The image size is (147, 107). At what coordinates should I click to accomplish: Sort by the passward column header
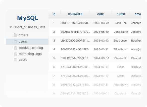pyautogui.click(x=75, y=14)
